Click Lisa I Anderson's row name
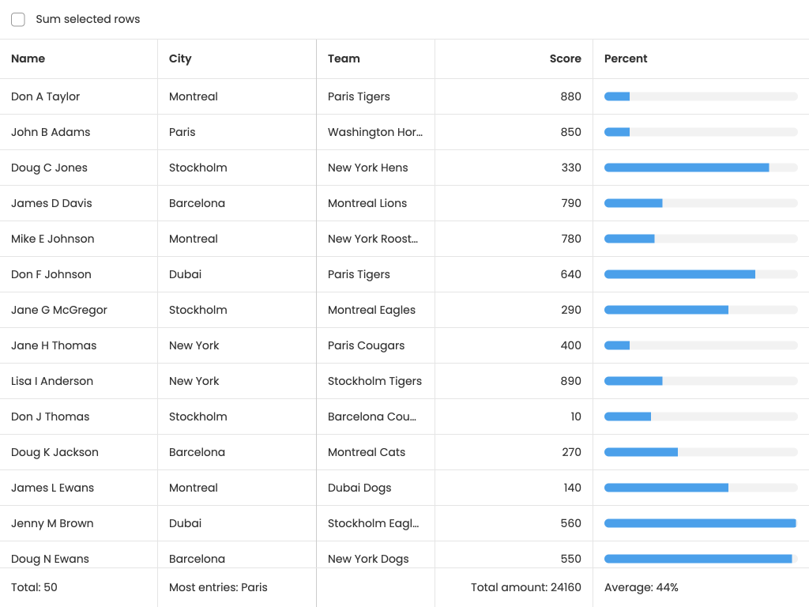Viewport: 809px width, 607px height. 52,381
